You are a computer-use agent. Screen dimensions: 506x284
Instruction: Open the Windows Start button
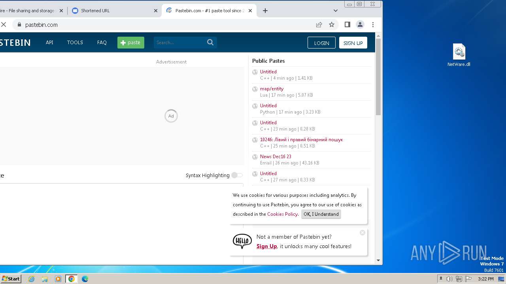11,278
